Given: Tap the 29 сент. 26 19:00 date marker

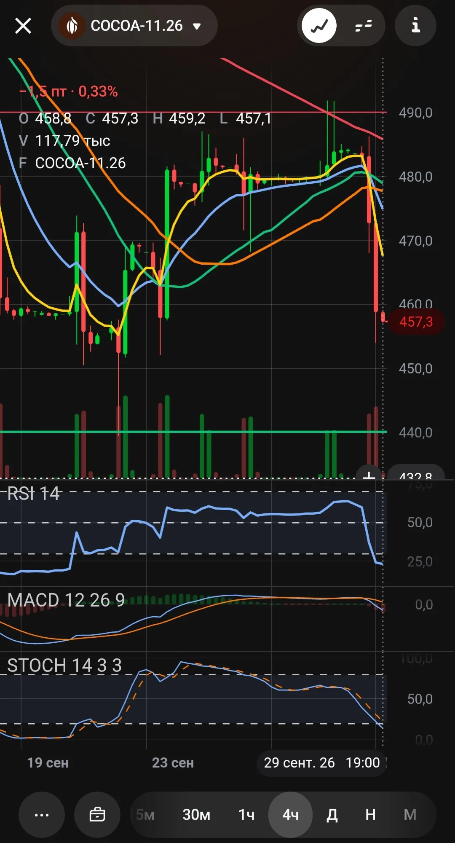Looking at the screenshot, I should pyautogui.click(x=322, y=763).
